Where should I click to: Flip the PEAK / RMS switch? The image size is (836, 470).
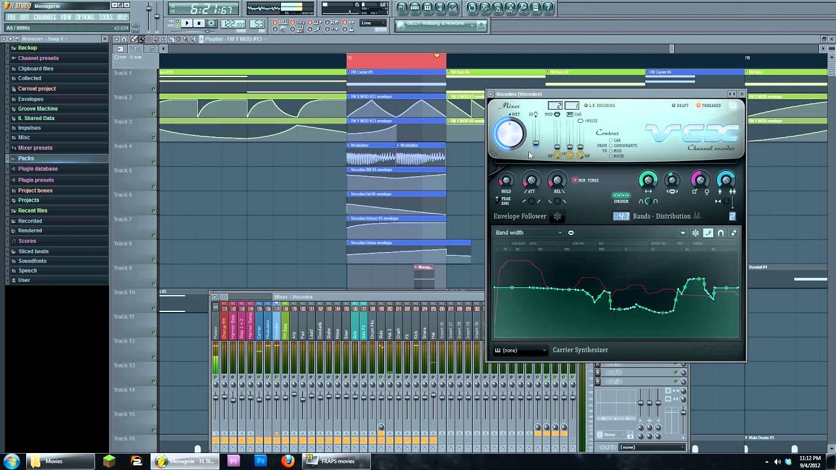pos(497,201)
